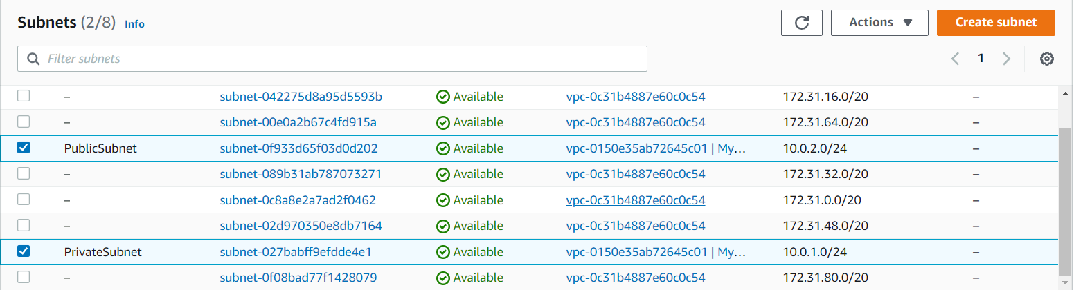Click the PrivateSubnet name cell
This screenshot has height=290, width=1074.
pos(102,252)
